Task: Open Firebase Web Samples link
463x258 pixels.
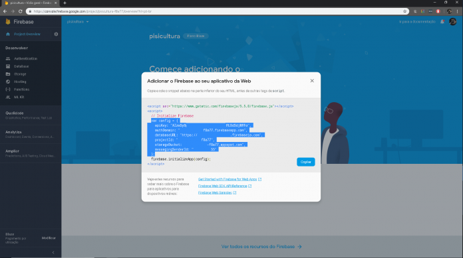Action: click(x=215, y=192)
